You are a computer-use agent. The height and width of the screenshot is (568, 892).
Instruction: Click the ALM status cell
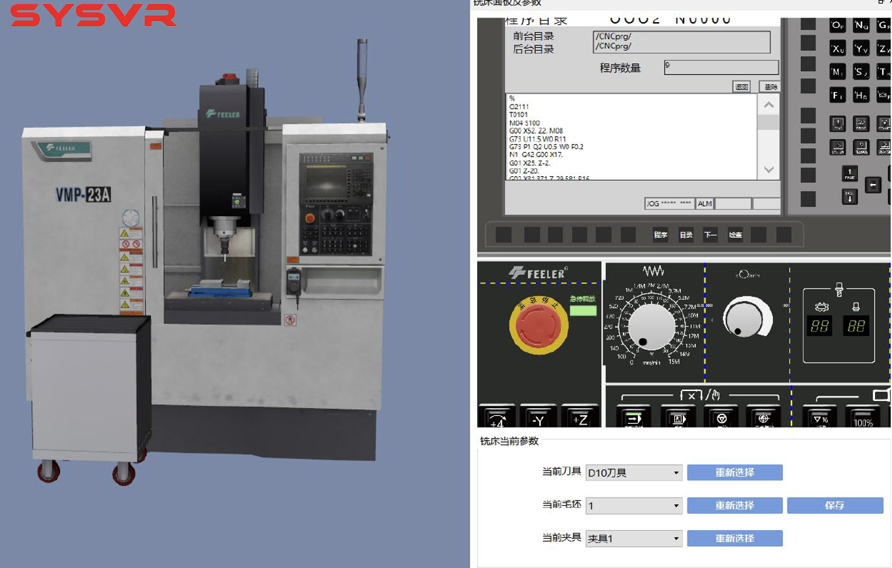click(x=704, y=204)
